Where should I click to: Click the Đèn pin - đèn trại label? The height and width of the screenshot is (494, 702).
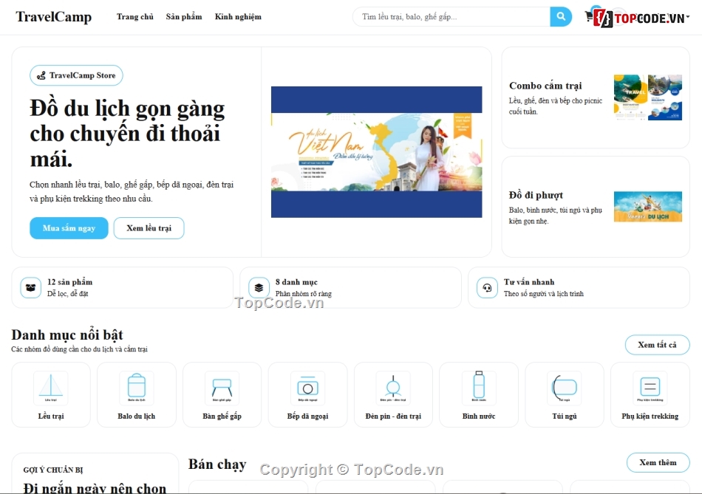coord(393,416)
